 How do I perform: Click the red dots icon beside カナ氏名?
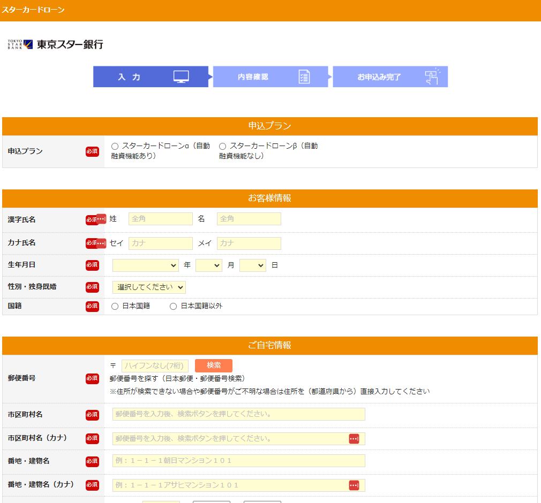tap(101, 243)
